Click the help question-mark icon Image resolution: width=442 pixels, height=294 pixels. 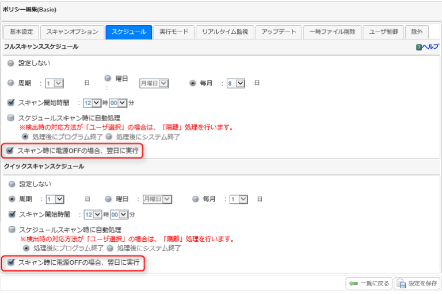coord(419,47)
